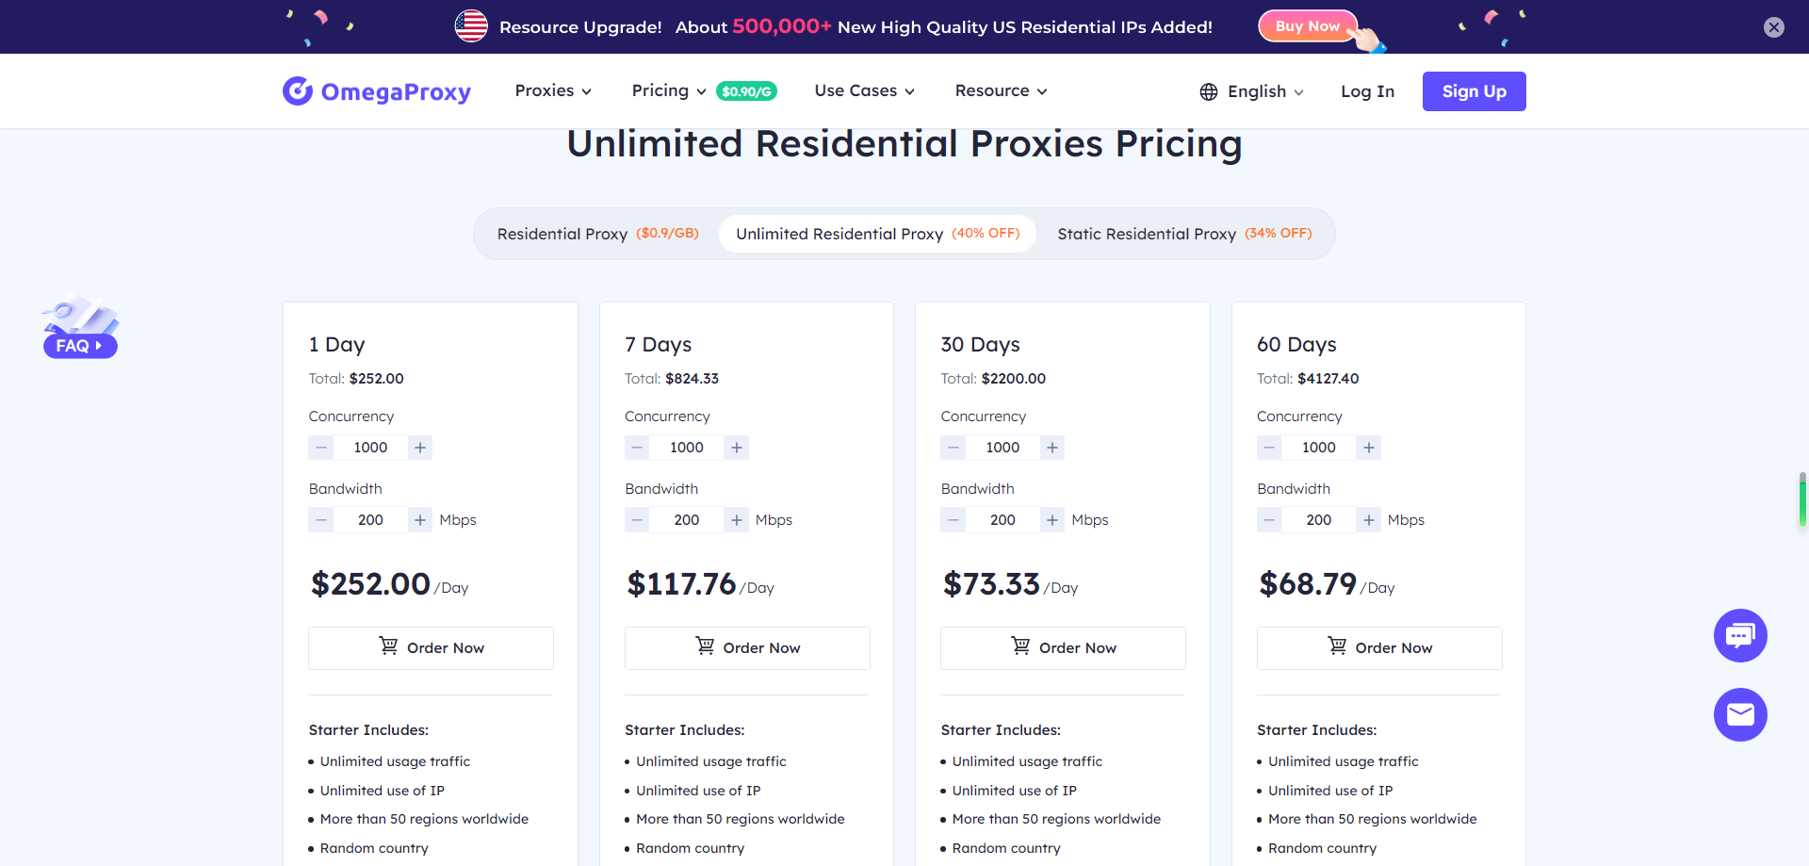The height and width of the screenshot is (866, 1809).
Task: Select the Static Residential Proxy tab
Action: (1183, 234)
